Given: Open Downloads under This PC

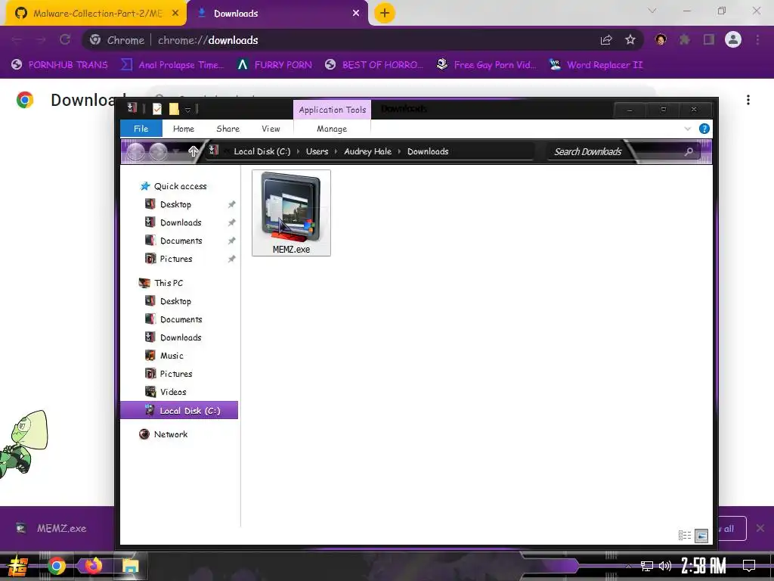Looking at the screenshot, I should (x=181, y=337).
